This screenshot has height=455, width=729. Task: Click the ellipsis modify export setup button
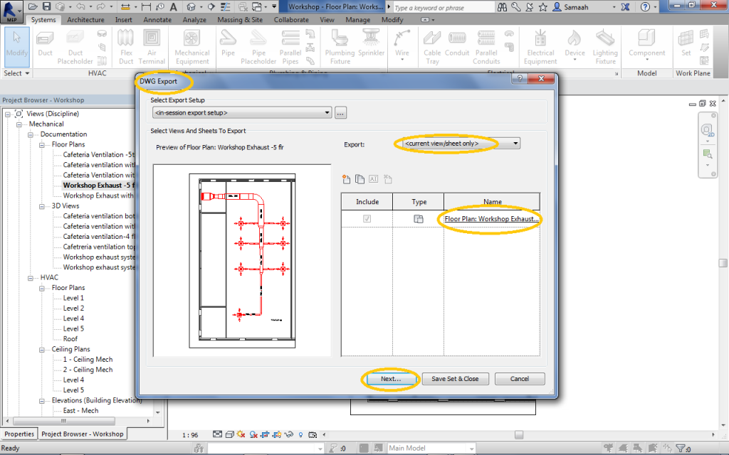tap(340, 113)
